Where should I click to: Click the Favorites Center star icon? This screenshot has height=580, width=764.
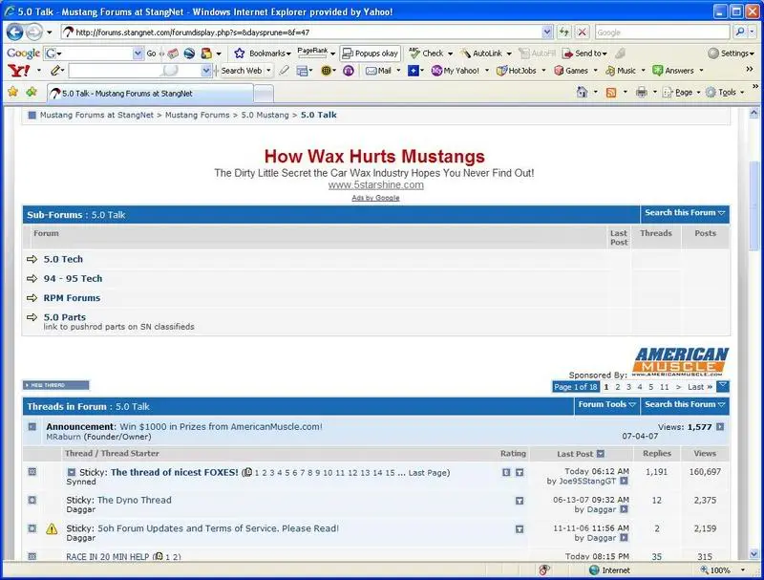12,92
